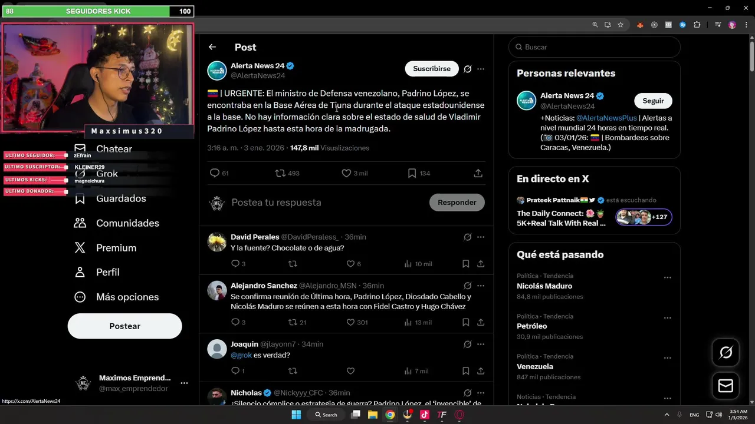Image resolution: width=755 pixels, height=424 pixels.
Task: Open options for Petróleo trend
Action: click(668, 318)
